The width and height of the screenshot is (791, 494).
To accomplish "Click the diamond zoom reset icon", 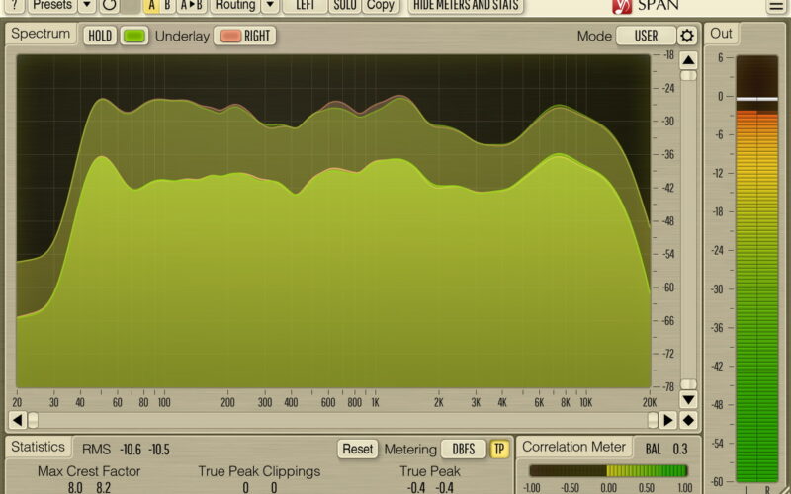I will click(688, 420).
